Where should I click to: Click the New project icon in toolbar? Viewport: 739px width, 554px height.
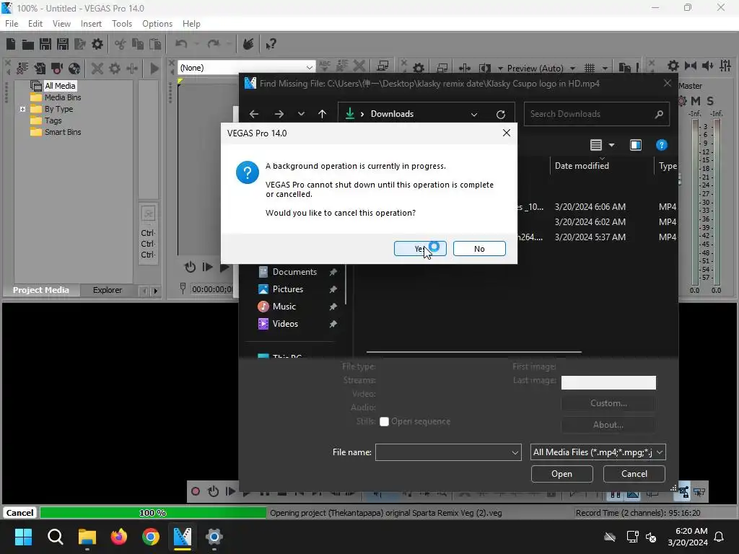coord(11,44)
